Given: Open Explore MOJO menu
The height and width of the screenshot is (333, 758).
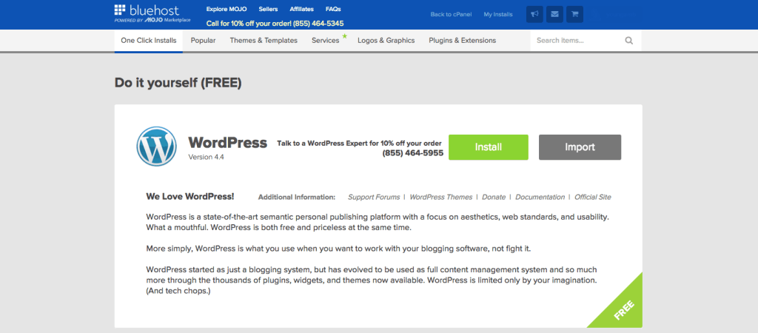Looking at the screenshot, I should (x=225, y=9).
